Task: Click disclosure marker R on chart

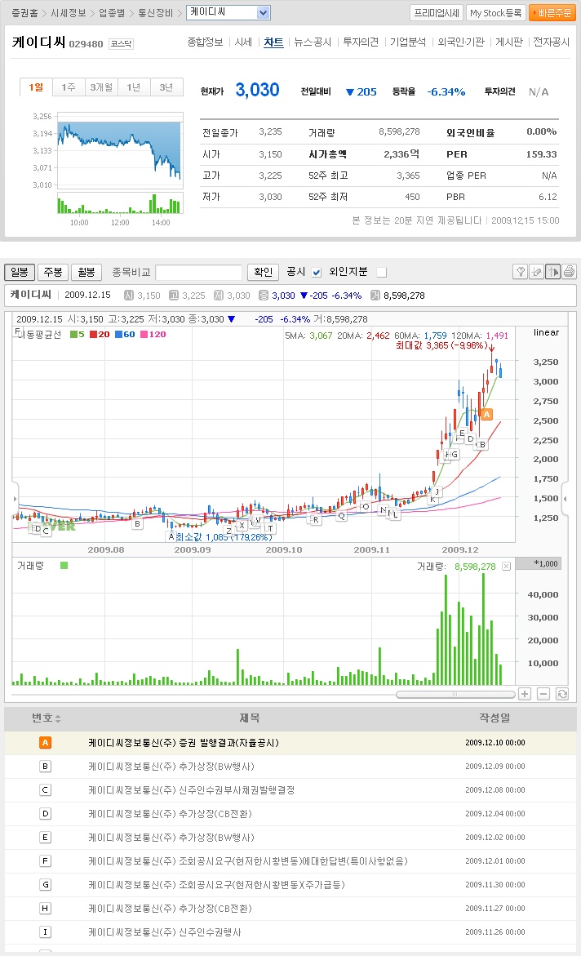Action: 315,520
